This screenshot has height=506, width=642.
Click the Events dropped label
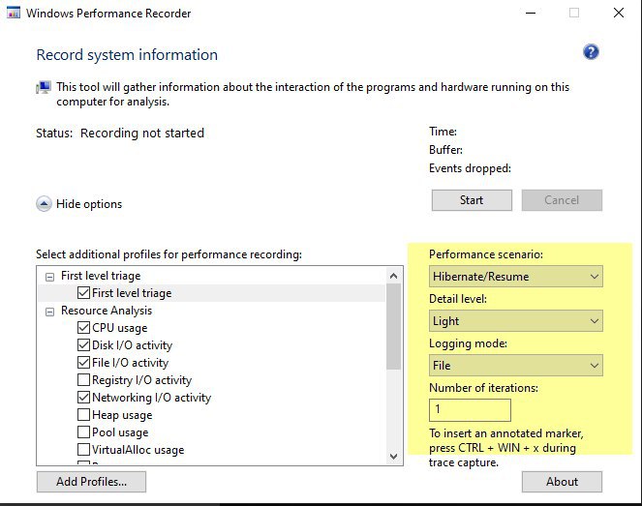coord(470,168)
